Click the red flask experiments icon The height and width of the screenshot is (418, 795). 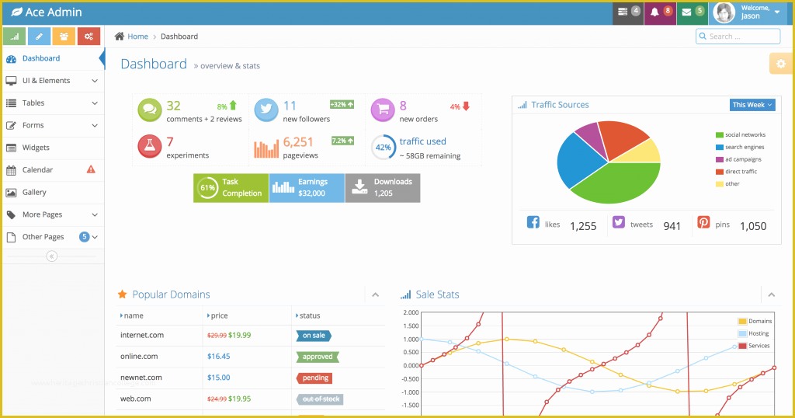tap(150, 146)
